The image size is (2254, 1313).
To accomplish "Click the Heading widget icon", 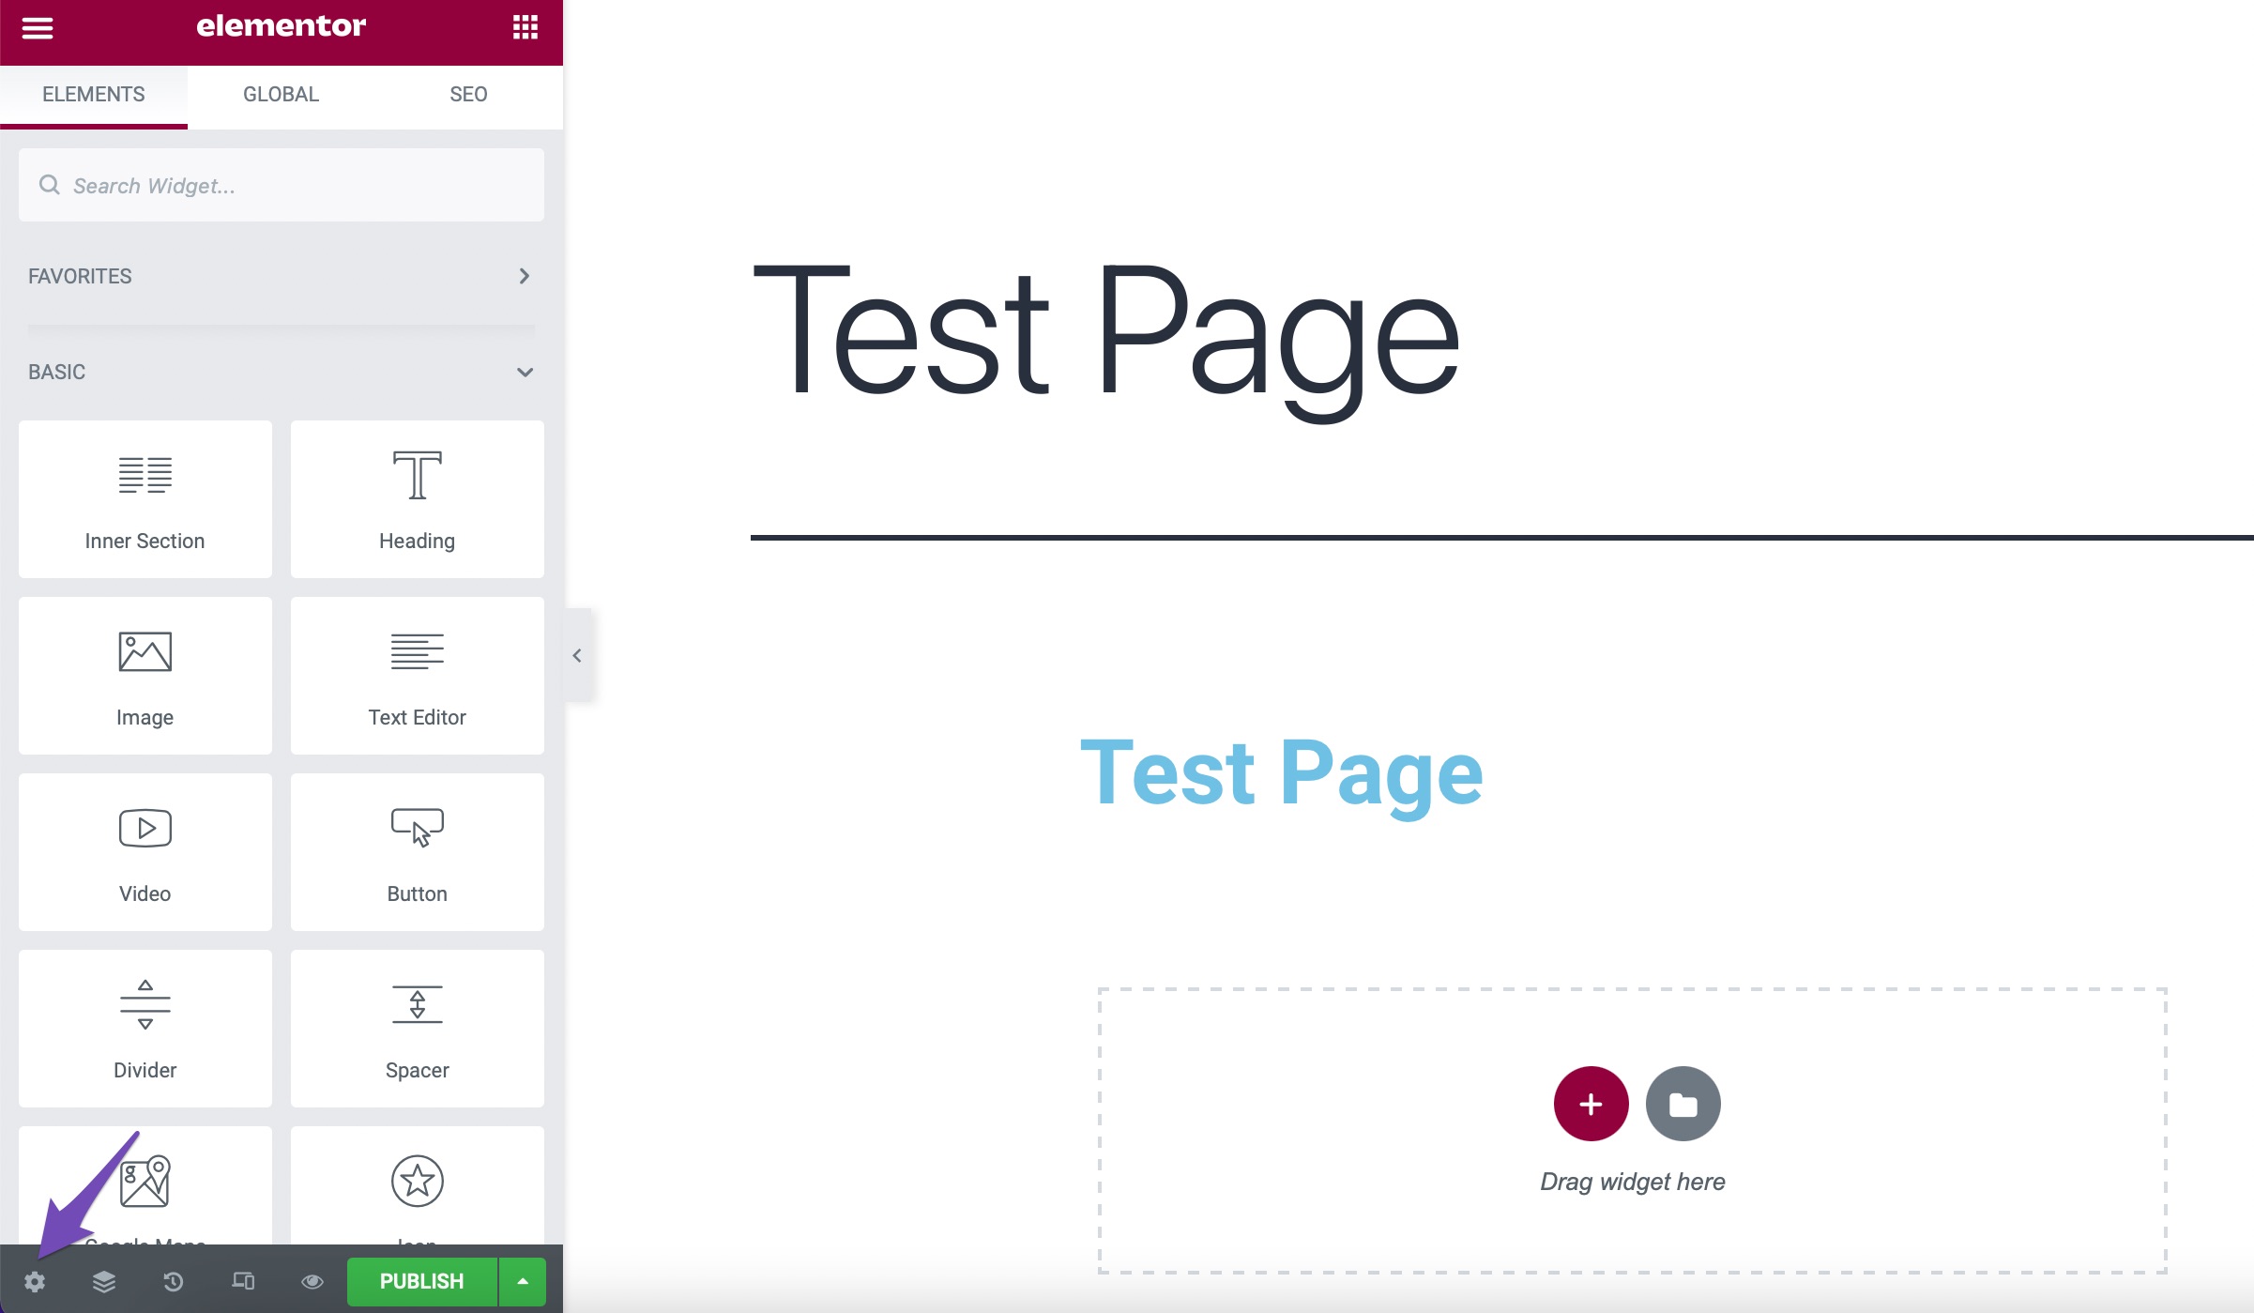I will [417, 475].
